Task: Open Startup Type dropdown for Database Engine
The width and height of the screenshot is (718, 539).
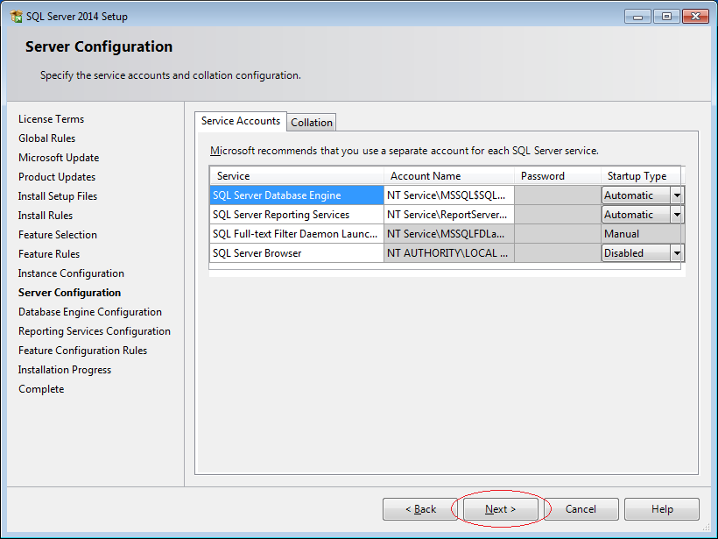Action: 677,195
